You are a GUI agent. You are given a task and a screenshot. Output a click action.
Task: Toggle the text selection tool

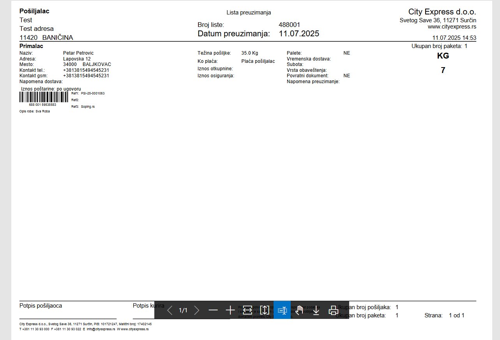(282, 311)
